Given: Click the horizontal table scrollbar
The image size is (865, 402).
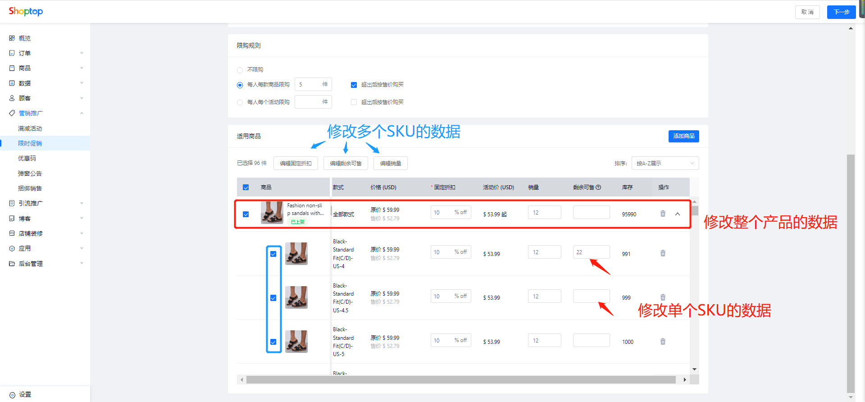Looking at the screenshot, I should [460, 380].
